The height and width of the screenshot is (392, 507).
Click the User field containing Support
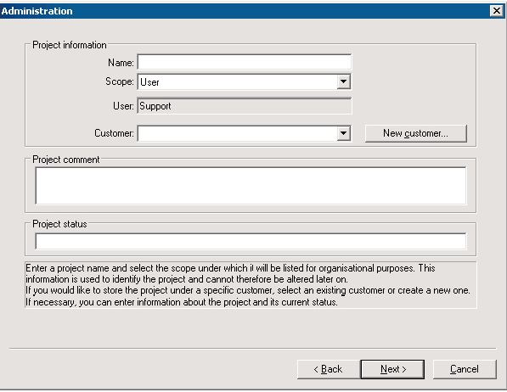(x=244, y=106)
